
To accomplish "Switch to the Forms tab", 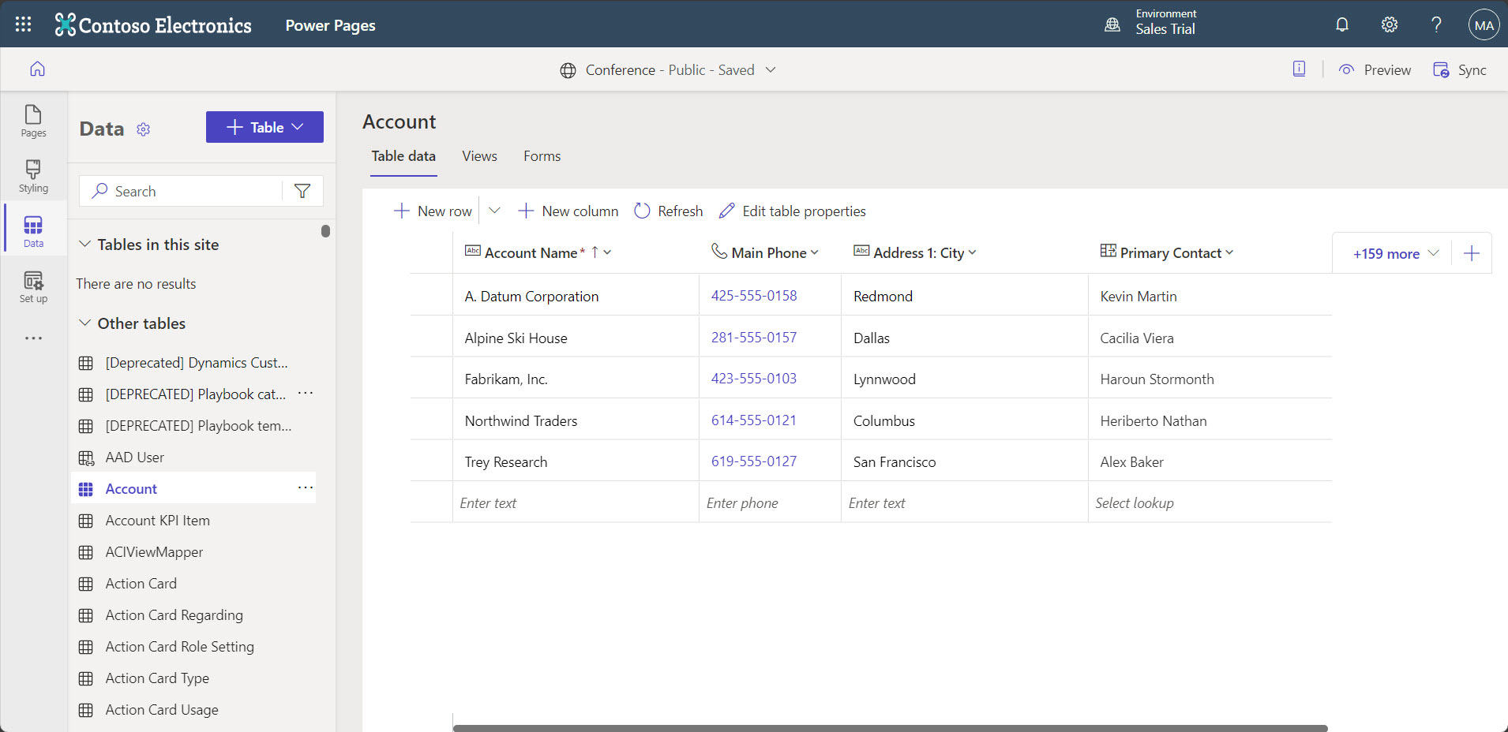I will pos(542,156).
